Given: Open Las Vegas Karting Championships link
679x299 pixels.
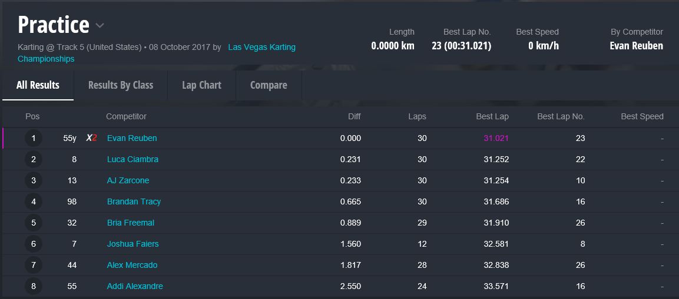Looking at the screenshot, I should click(261, 47).
